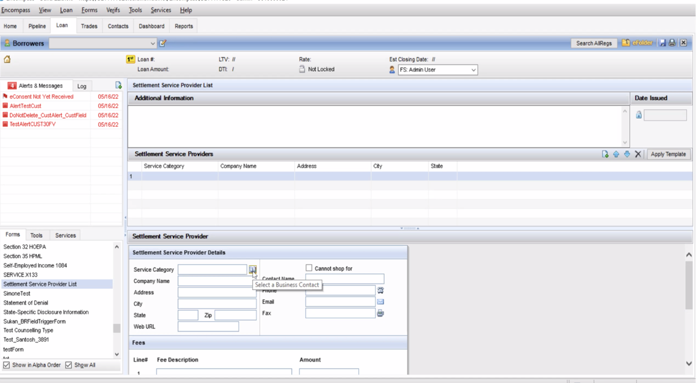Viewport: 696px width, 383px height.
Task: Click the Company Name input field
Action: (x=217, y=281)
